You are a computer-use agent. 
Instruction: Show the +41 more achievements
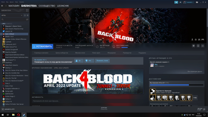tap(195, 98)
